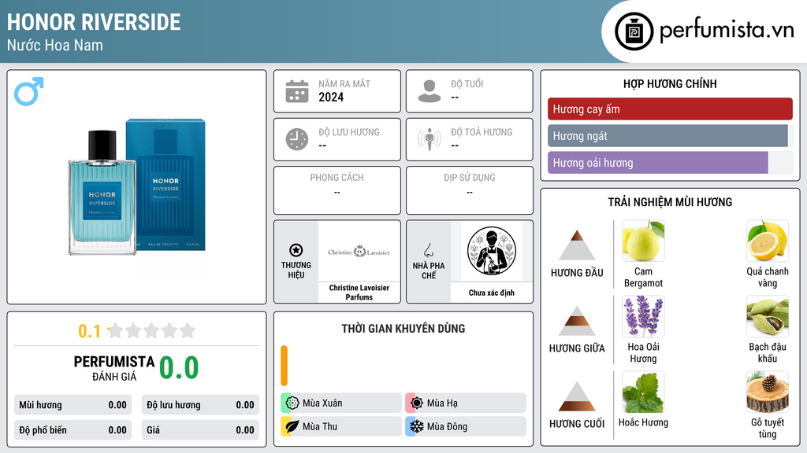Click the Christine Lavoisier brand logo
The height and width of the screenshot is (453, 807).
359,252
